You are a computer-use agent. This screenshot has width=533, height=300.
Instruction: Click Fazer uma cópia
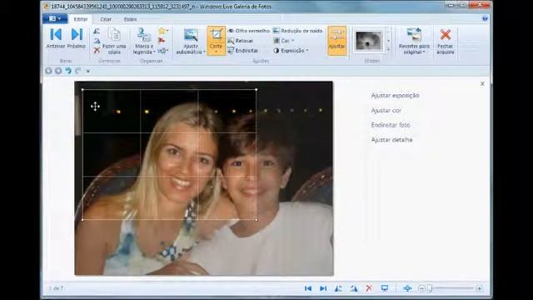tap(114, 41)
